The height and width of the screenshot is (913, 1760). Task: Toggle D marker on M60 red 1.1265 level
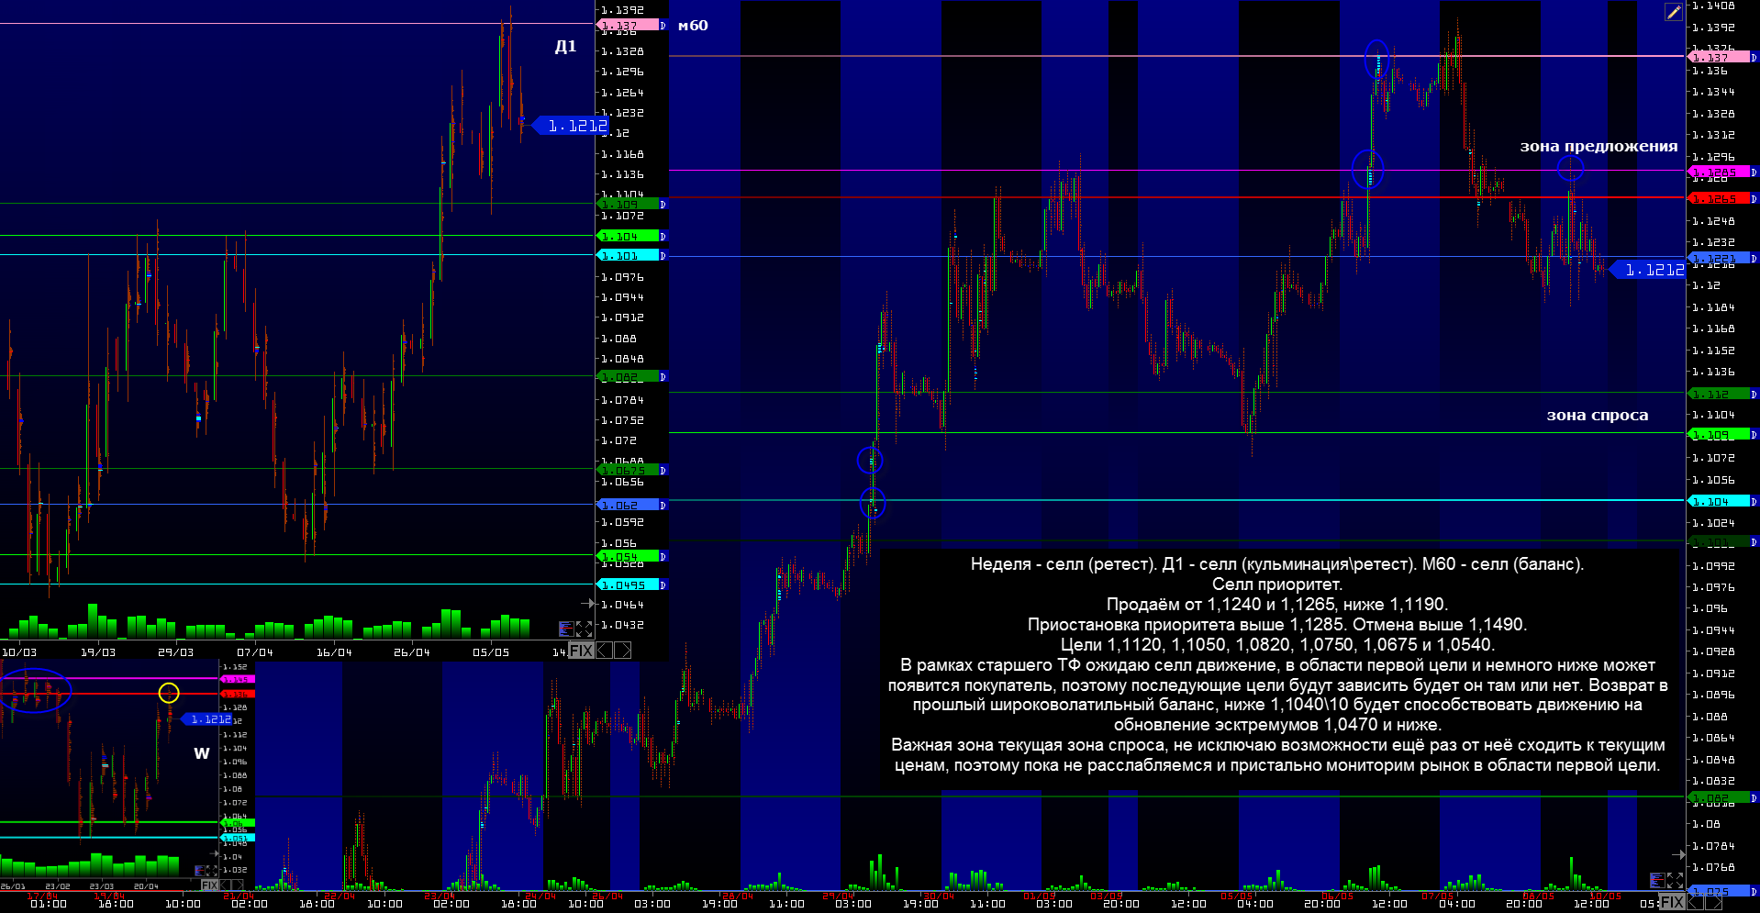pos(1754,199)
